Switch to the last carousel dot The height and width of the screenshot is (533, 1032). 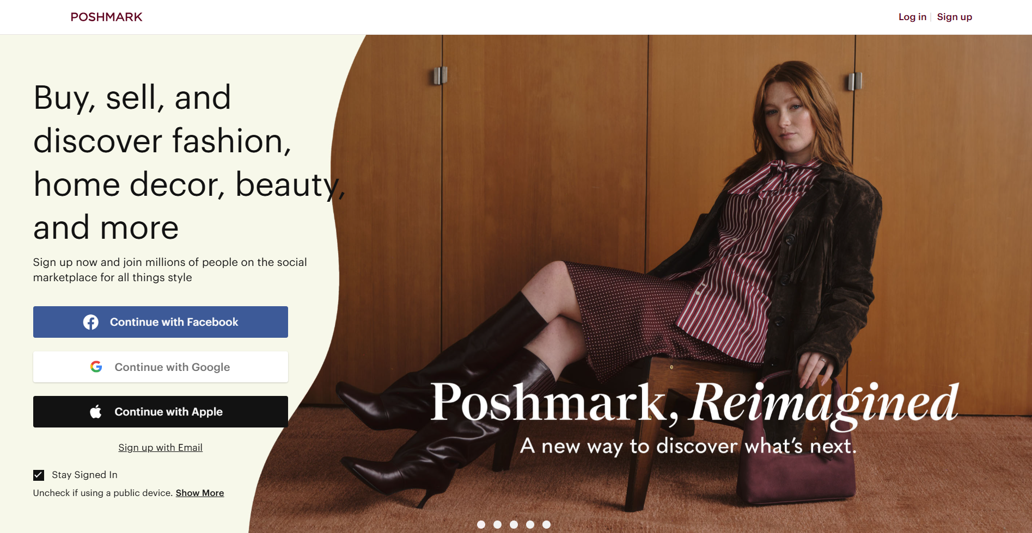click(546, 524)
